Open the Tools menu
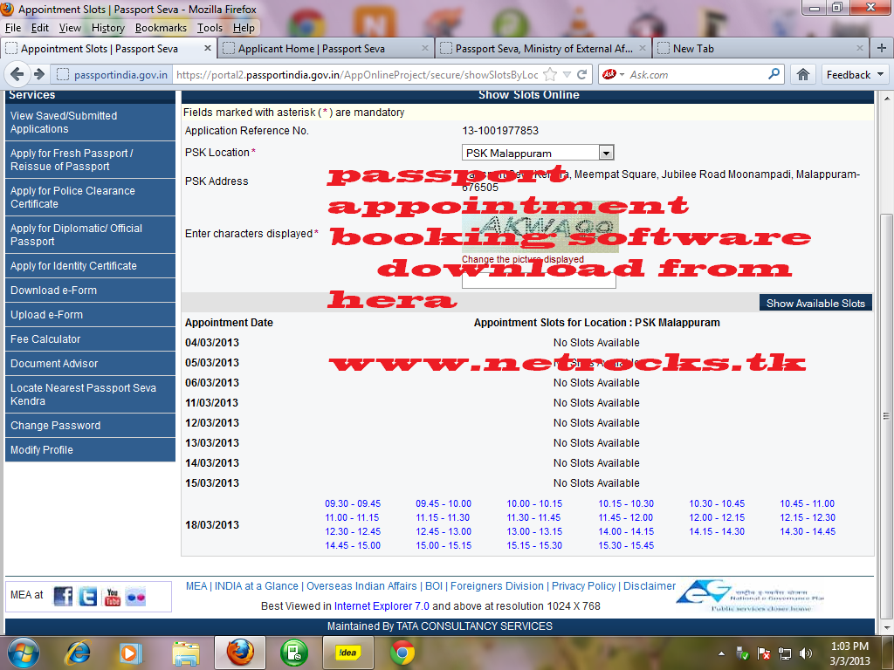The height and width of the screenshot is (670, 894). (x=210, y=28)
